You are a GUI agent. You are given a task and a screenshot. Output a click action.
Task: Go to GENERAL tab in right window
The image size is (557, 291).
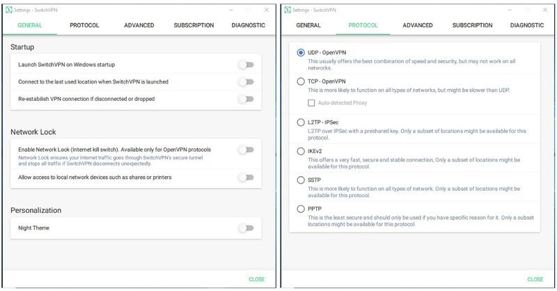(x=308, y=25)
